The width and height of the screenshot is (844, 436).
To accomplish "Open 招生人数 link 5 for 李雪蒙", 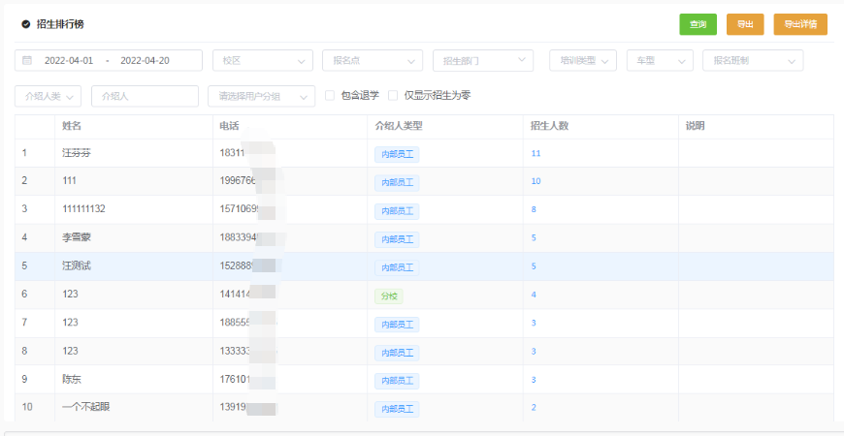I will click(534, 237).
